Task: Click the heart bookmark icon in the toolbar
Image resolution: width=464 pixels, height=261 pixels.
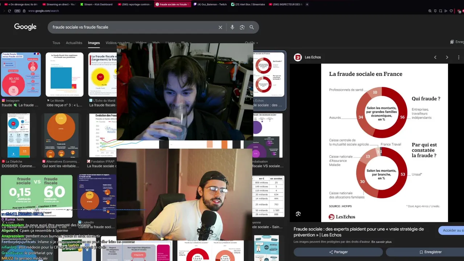Action: coord(451,11)
